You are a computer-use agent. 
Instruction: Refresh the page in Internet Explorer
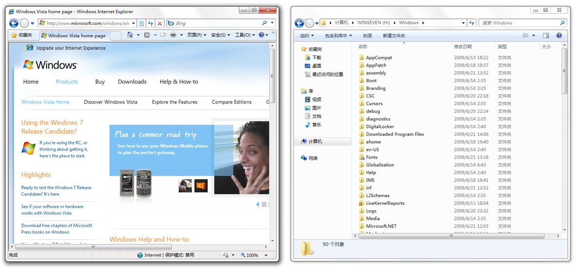[x=150, y=23]
